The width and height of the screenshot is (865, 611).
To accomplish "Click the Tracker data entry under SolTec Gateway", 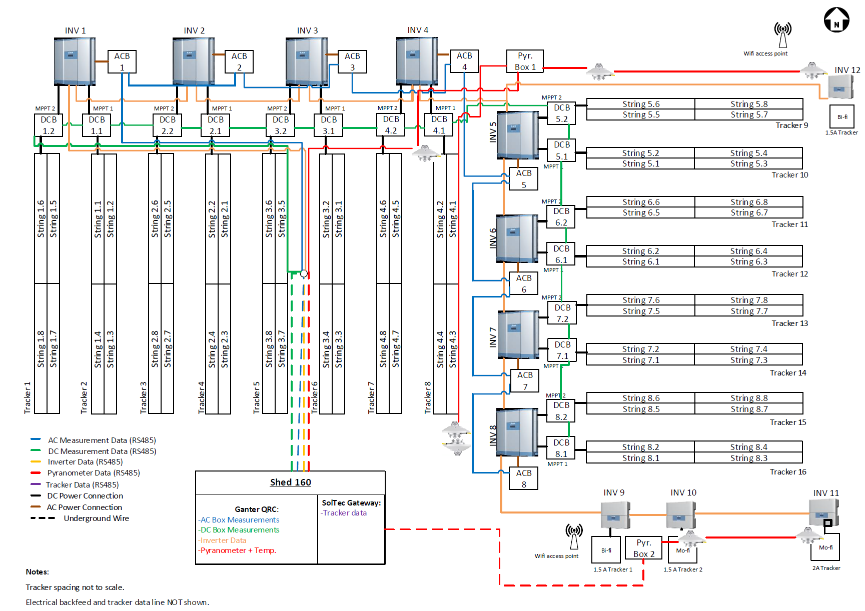I will click(x=344, y=513).
